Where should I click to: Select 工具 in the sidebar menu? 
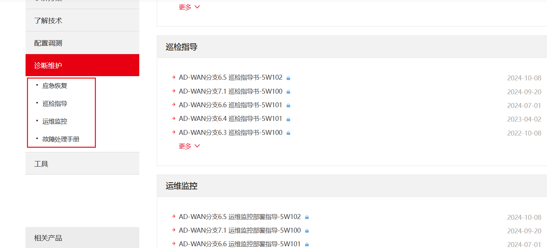tap(82, 163)
